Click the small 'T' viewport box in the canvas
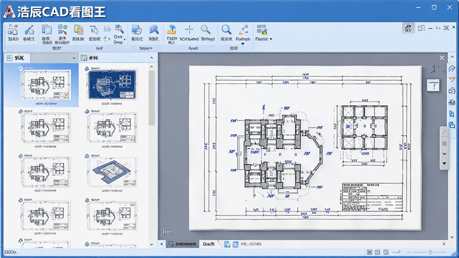The image size is (459, 258). pos(433,86)
